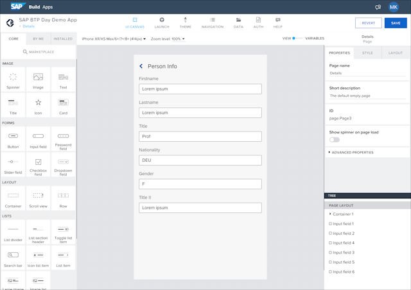
Task: Open the Zoom level dropdown
Action: pyautogui.click(x=168, y=38)
